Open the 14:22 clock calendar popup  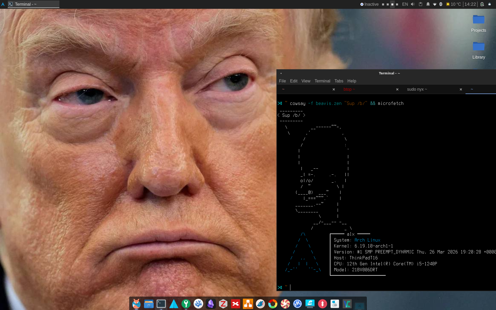(470, 4)
